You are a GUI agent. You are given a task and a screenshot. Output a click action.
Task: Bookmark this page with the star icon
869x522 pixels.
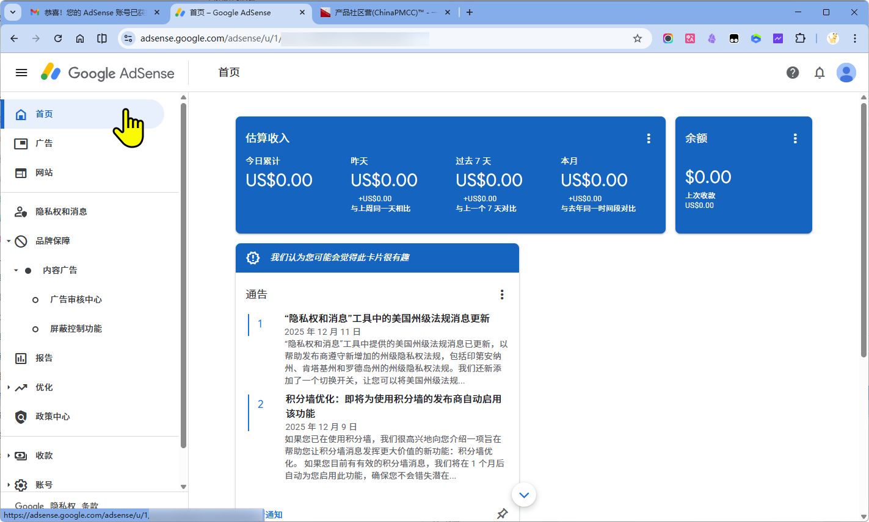click(638, 38)
